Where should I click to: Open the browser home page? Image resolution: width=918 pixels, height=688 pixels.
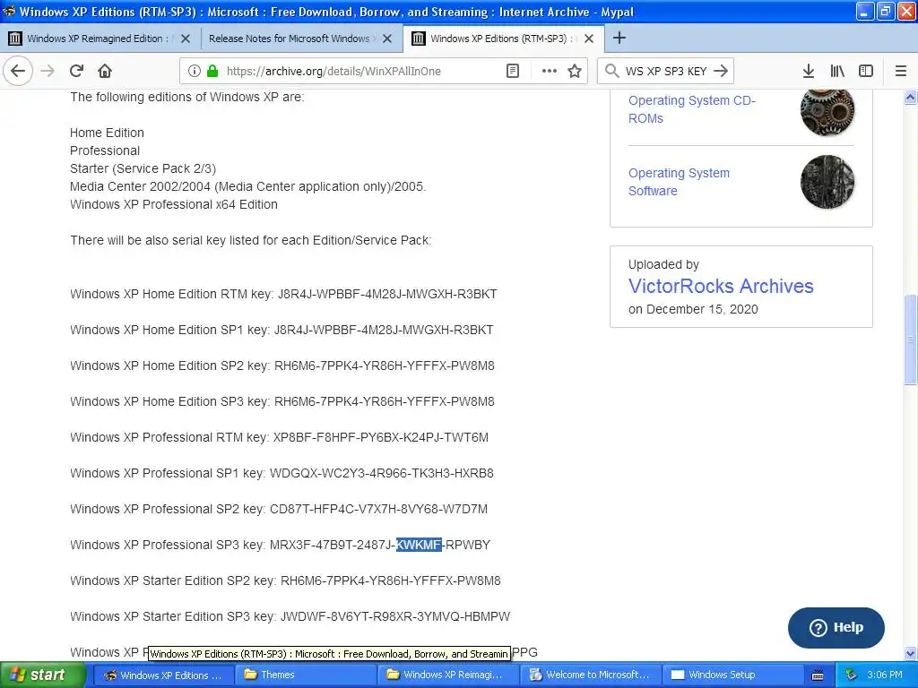[x=105, y=71]
